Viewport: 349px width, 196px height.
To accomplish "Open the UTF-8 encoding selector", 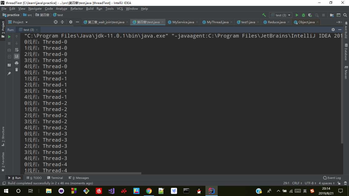I will coord(311,183).
